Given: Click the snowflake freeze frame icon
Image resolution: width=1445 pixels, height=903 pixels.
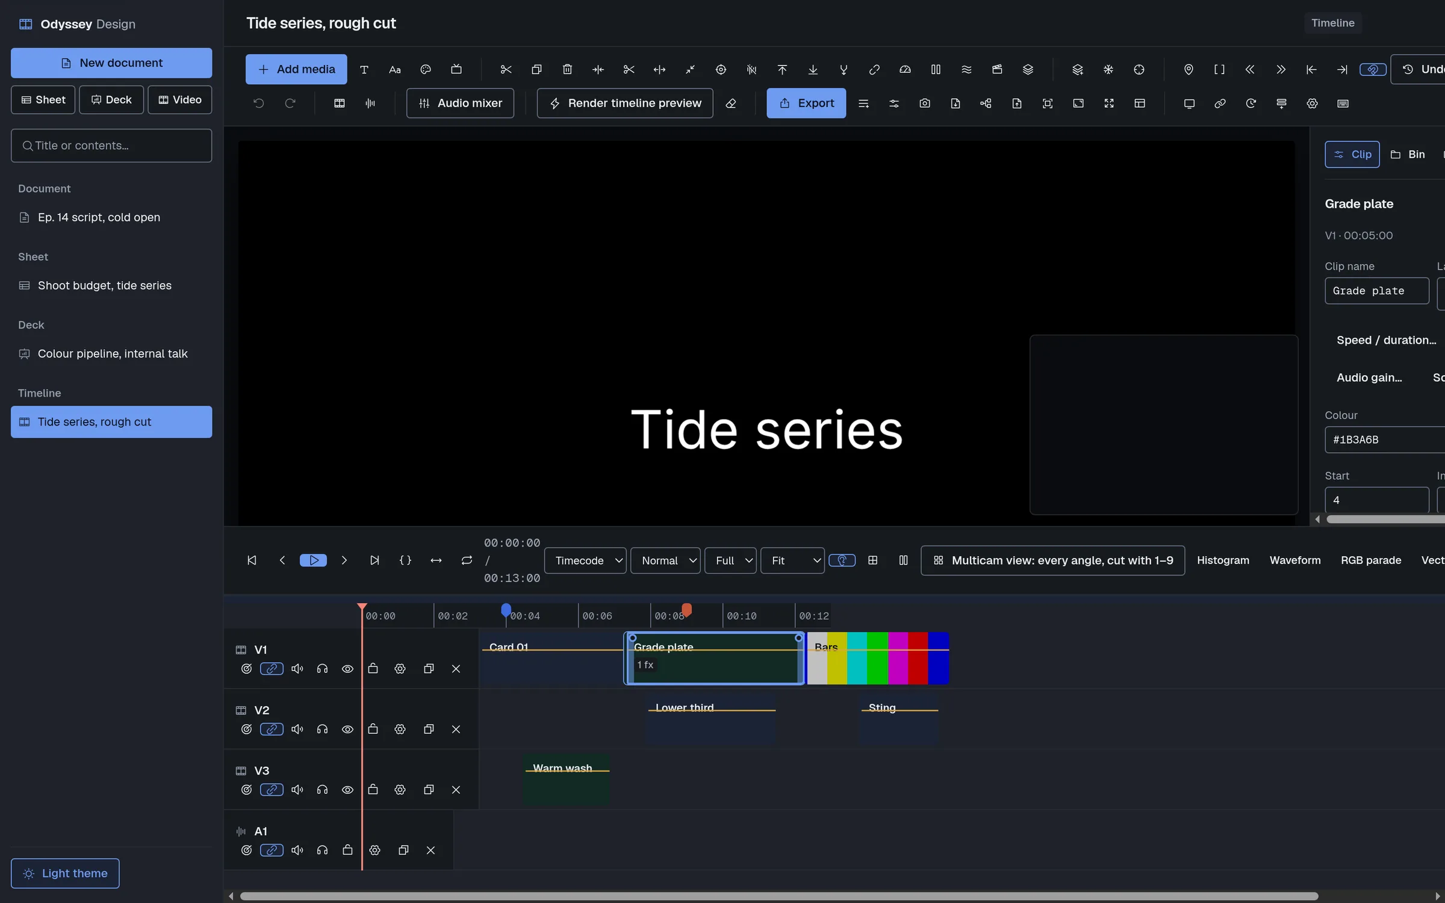Looking at the screenshot, I should [x=1108, y=70].
